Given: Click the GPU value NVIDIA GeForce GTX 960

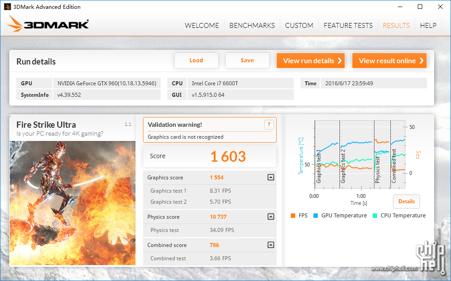Looking at the screenshot, I should (x=107, y=83).
